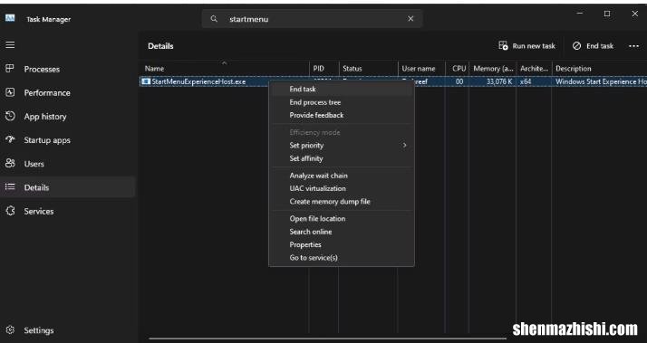
Task: Click the horizontal scrollbar at bottom
Action: [x=327, y=338]
